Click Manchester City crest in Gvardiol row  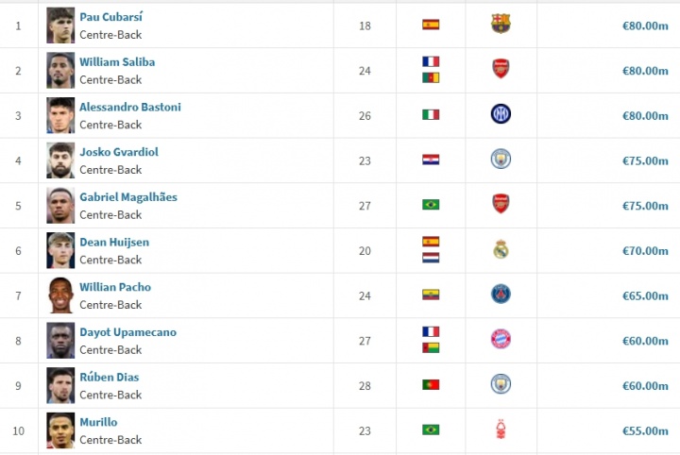[x=501, y=160]
